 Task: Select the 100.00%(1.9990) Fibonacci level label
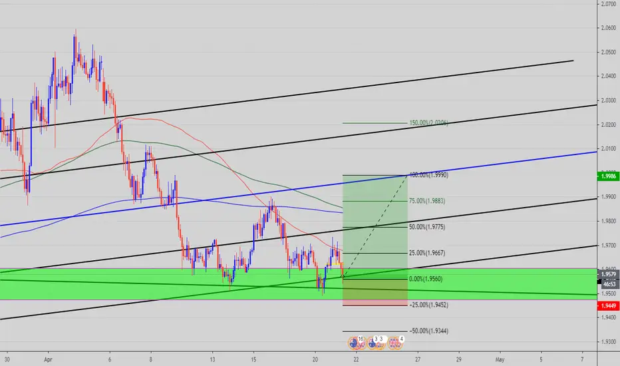pyautogui.click(x=428, y=175)
